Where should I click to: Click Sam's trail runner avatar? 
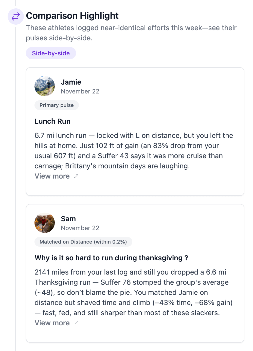tap(45, 223)
